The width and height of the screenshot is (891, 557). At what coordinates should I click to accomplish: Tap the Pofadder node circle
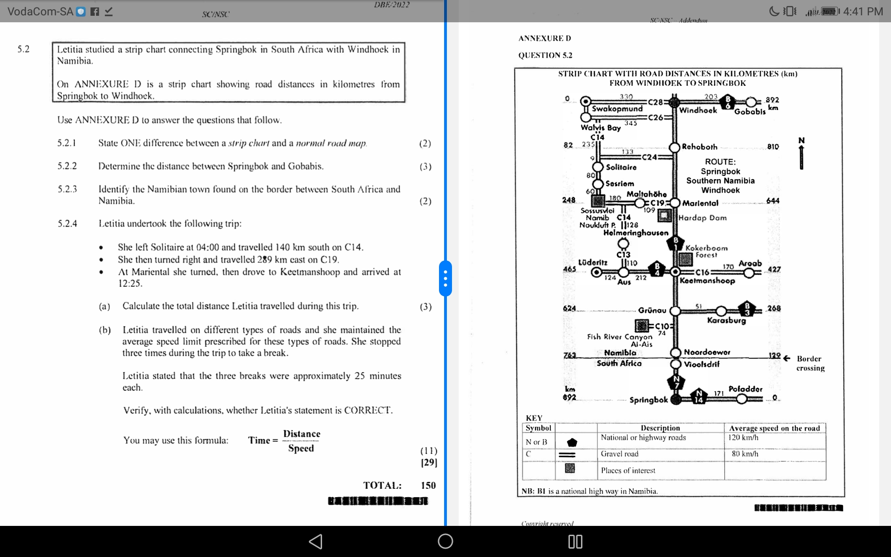point(742,399)
